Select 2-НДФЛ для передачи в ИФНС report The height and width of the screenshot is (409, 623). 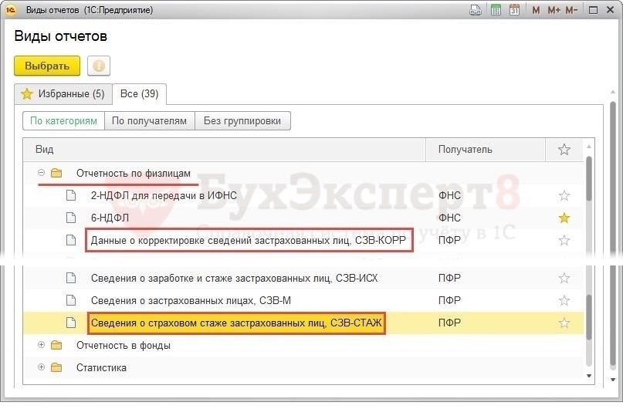(x=164, y=195)
